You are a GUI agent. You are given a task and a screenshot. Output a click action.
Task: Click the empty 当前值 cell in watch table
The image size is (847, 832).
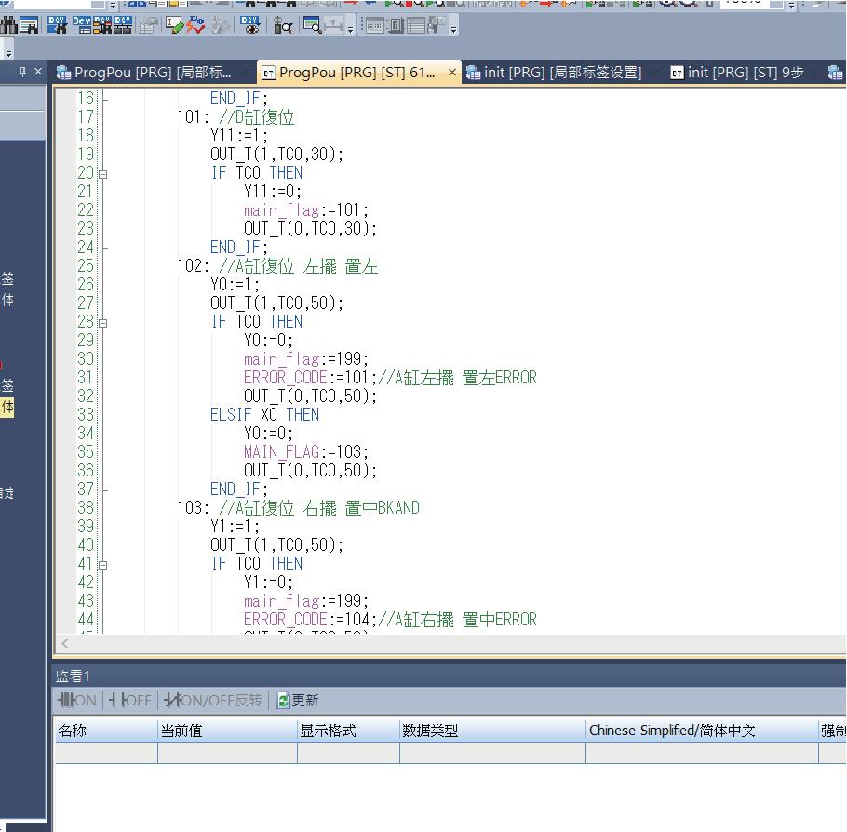(227, 753)
